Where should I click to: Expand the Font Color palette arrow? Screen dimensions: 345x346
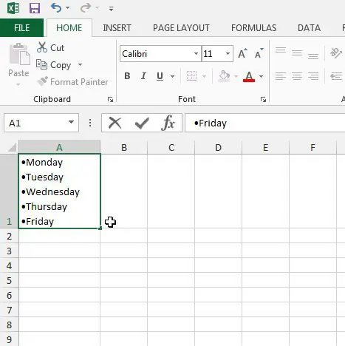[x=261, y=76]
